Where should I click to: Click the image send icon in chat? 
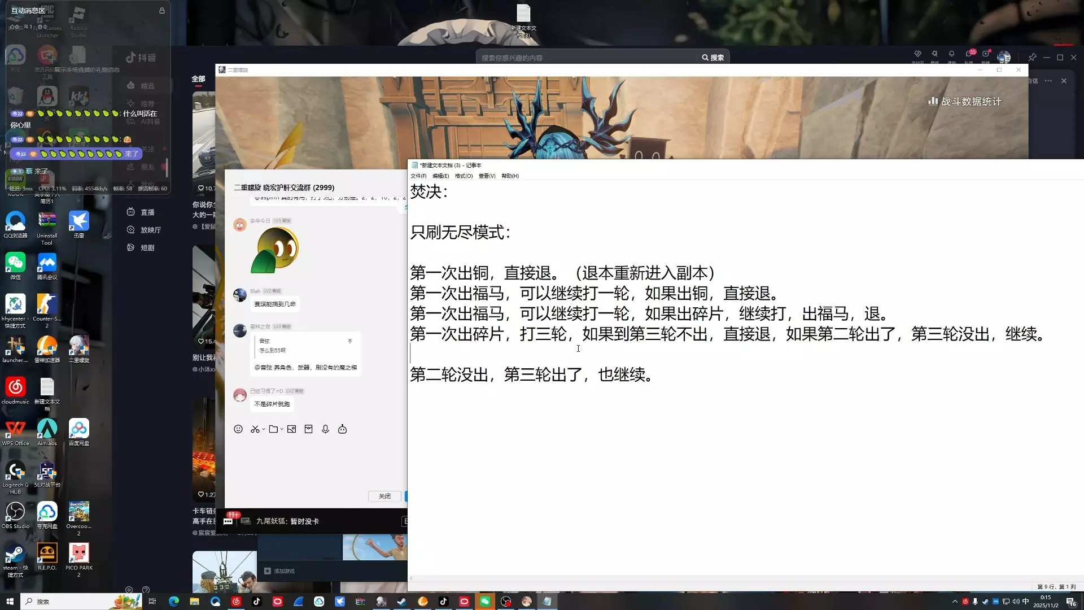click(291, 429)
